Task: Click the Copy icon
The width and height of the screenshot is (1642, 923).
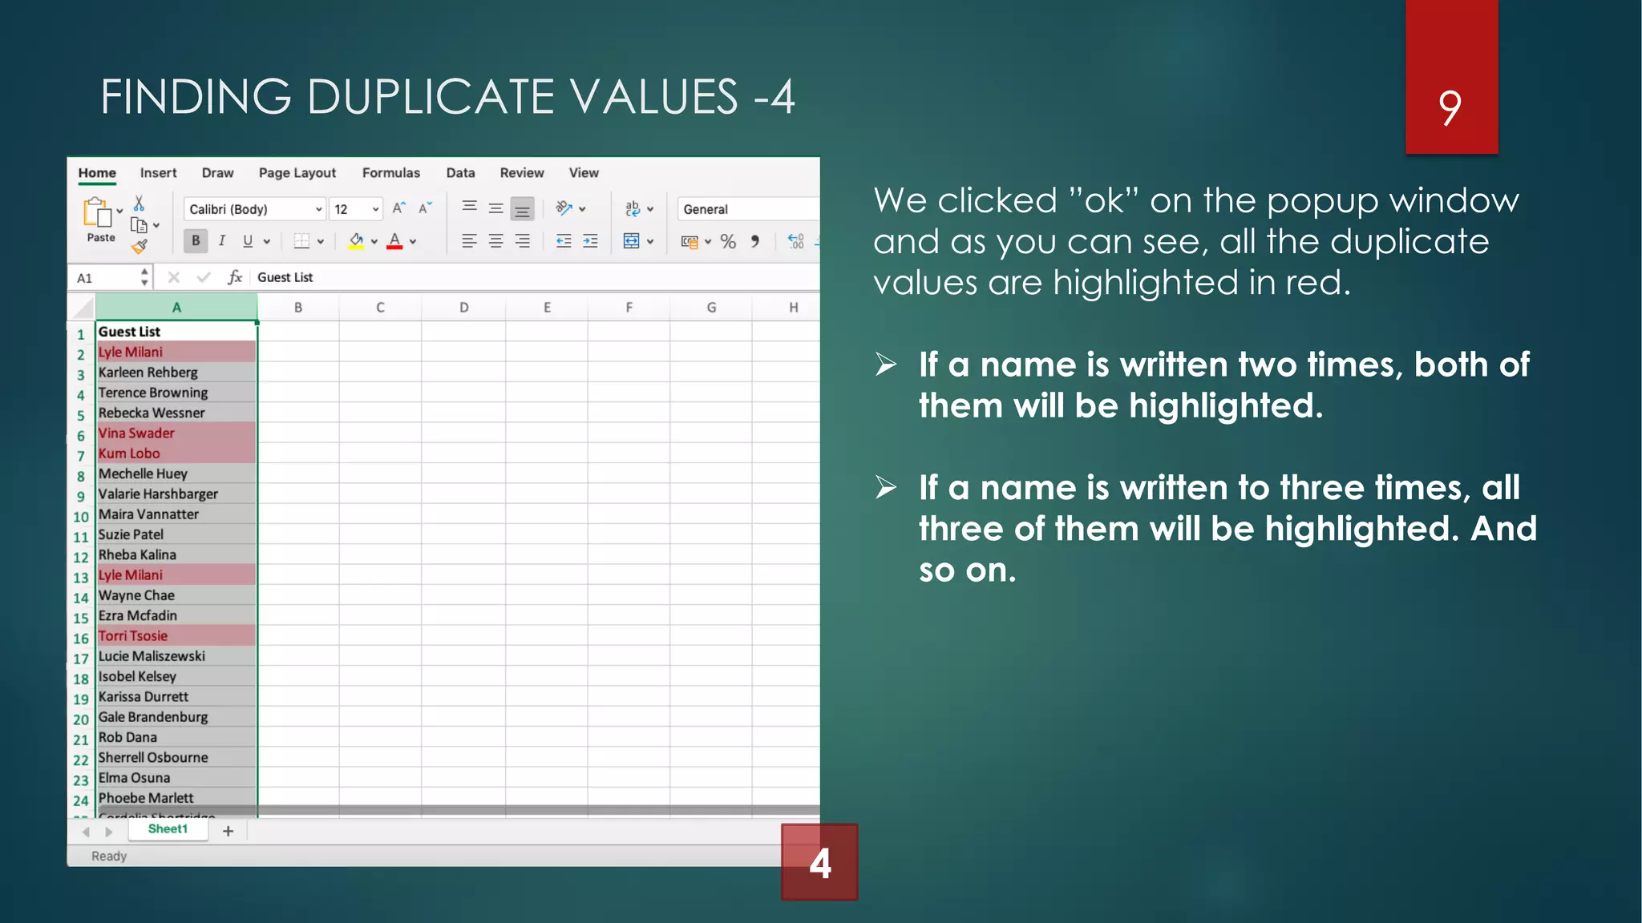Action: pyautogui.click(x=139, y=226)
